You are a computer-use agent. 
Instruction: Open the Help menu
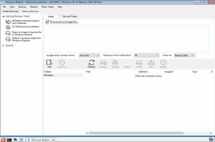[x=60, y=7]
